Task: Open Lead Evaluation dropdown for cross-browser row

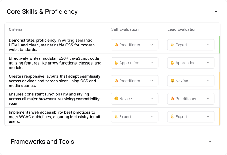Action: (191, 99)
